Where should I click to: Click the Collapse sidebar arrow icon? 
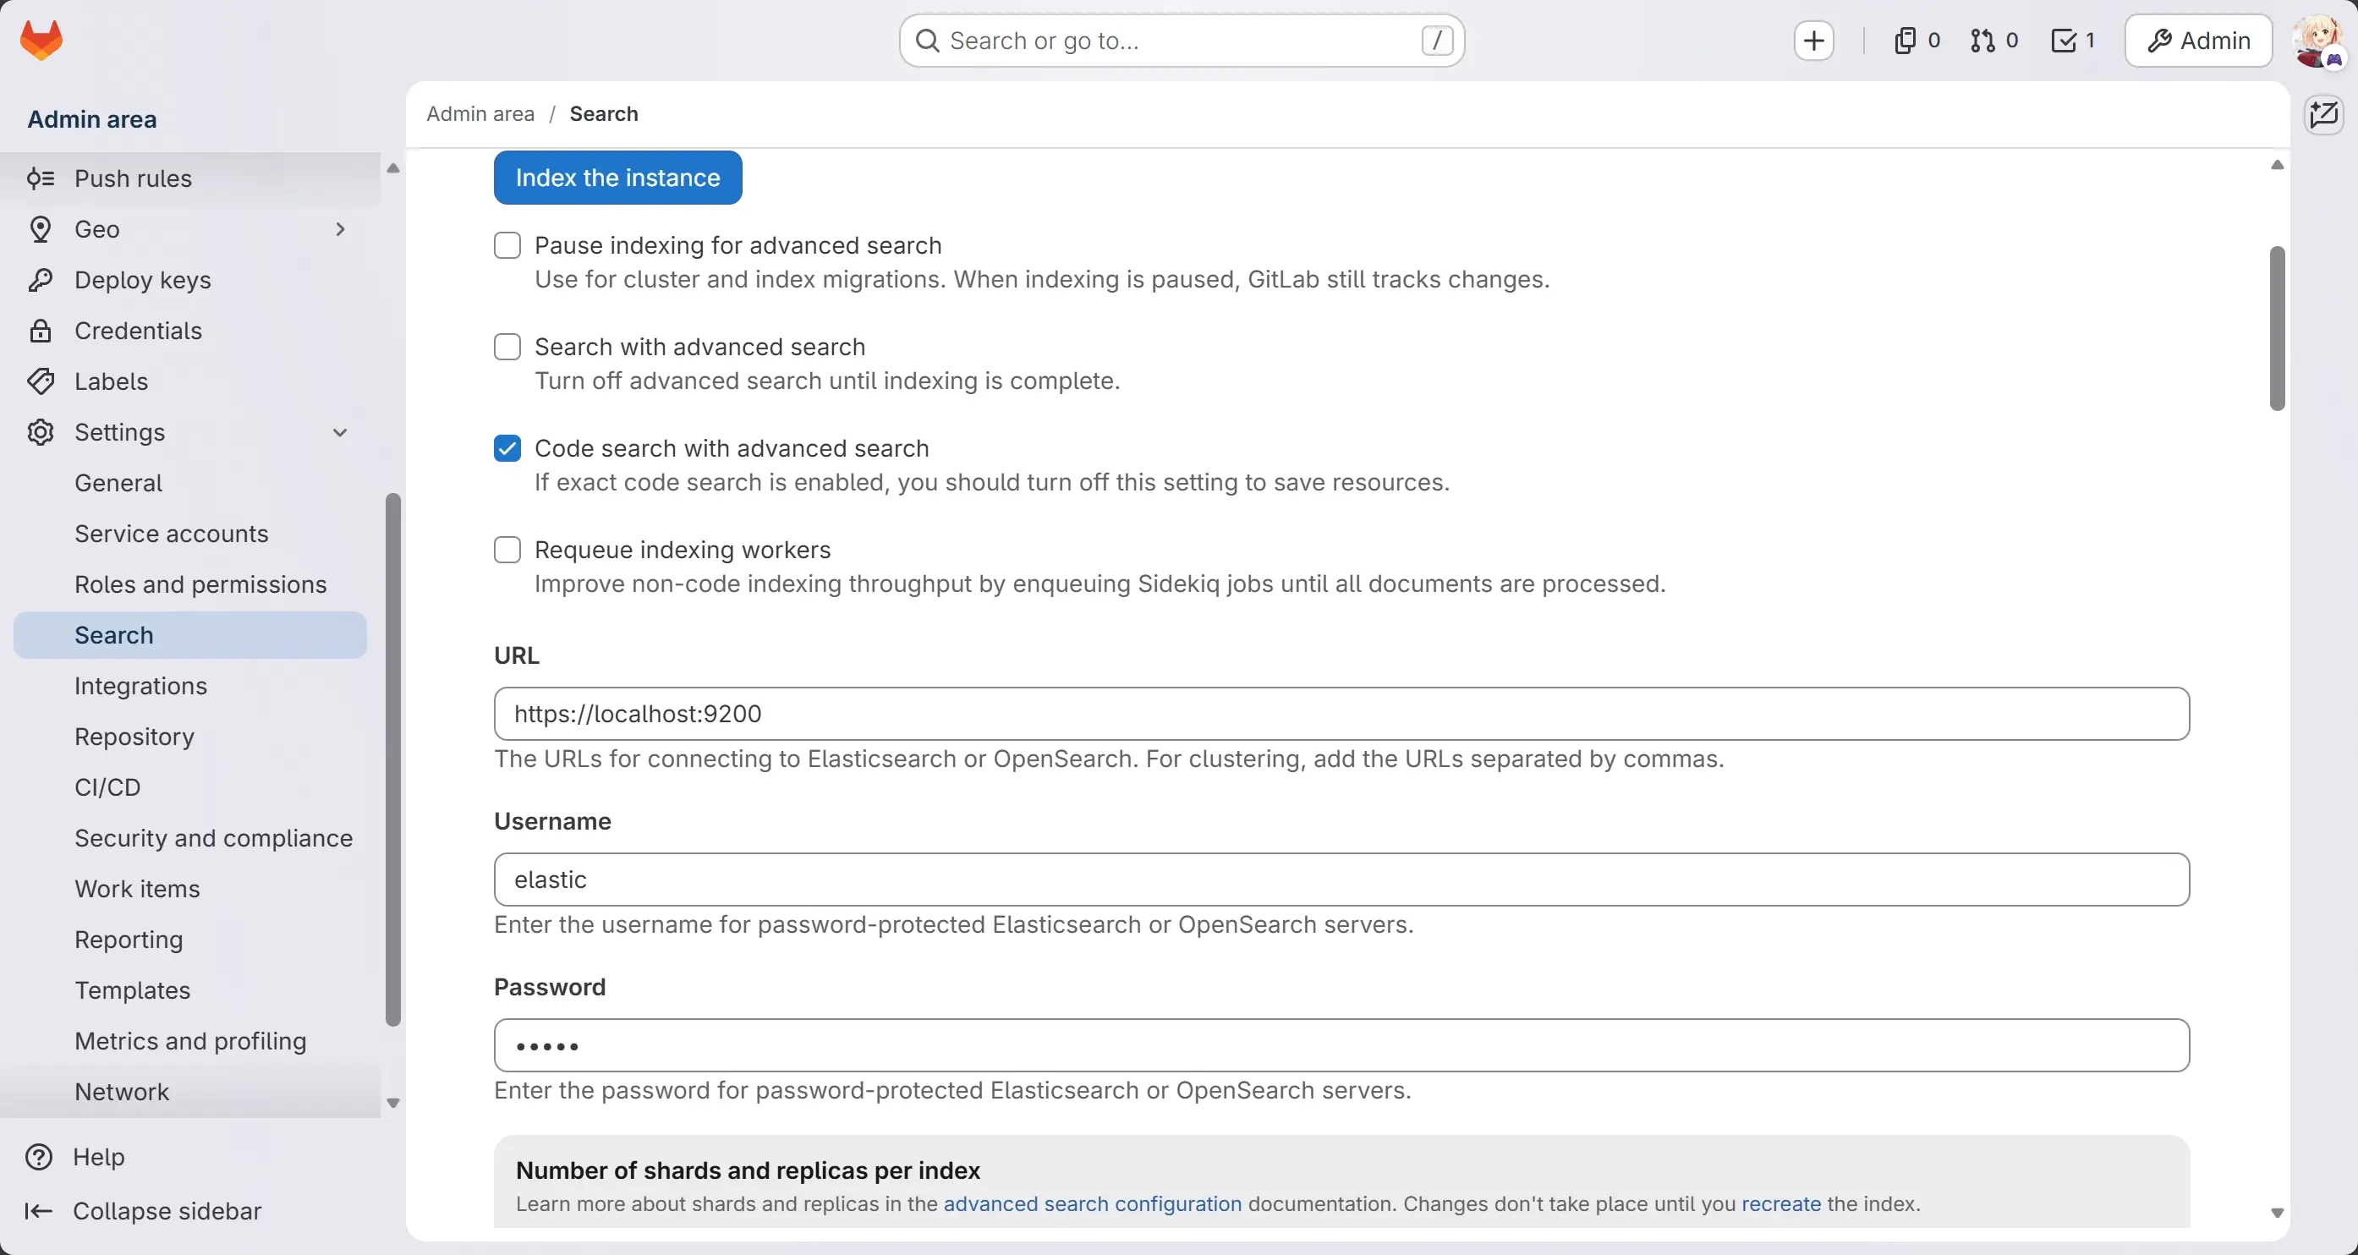(x=38, y=1211)
